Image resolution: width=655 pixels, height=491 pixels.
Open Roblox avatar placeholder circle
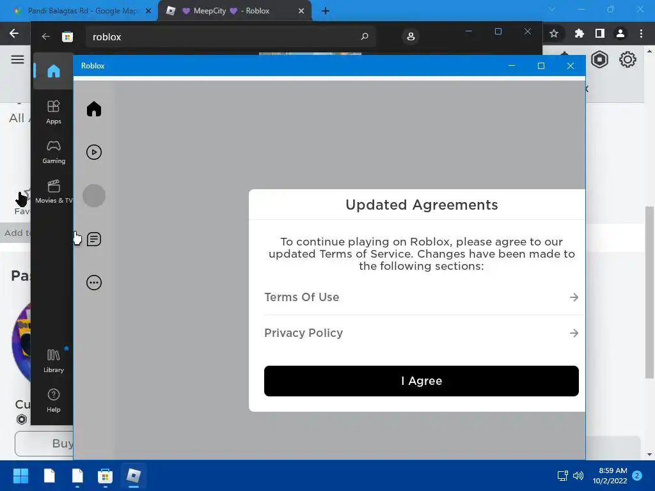94,196
